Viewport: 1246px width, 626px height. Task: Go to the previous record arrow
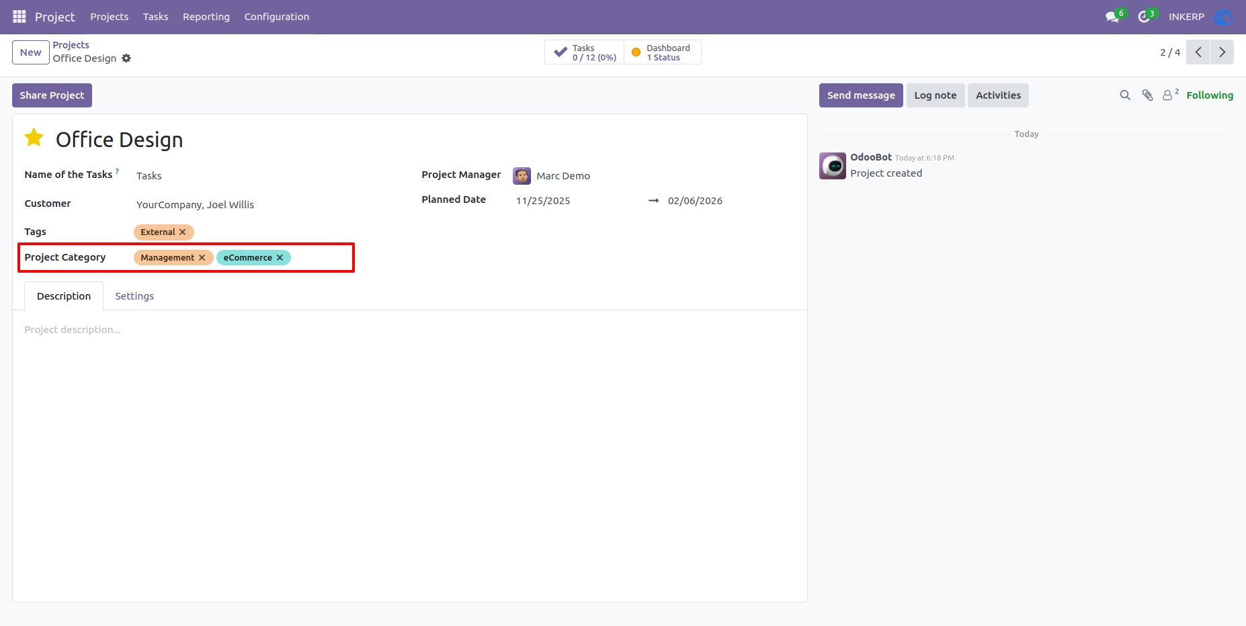[1198, 52]
